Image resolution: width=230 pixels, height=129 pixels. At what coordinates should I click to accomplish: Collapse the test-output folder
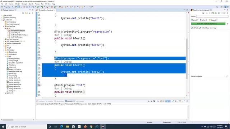click(x=4, y=50)
